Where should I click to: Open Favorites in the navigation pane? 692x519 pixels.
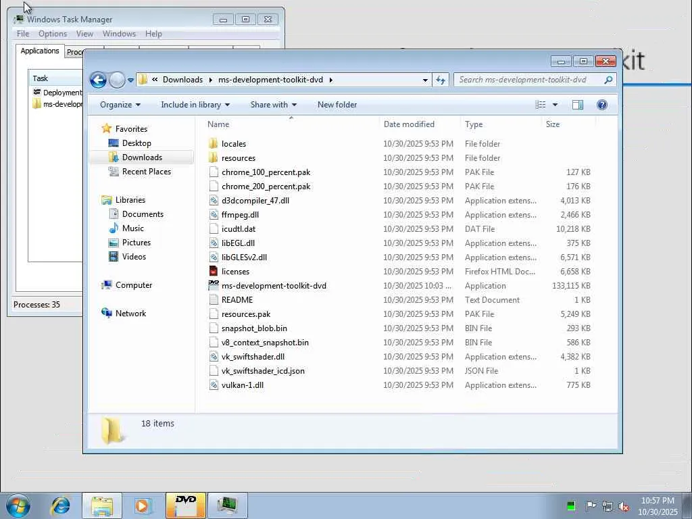(x=131, y=129)
